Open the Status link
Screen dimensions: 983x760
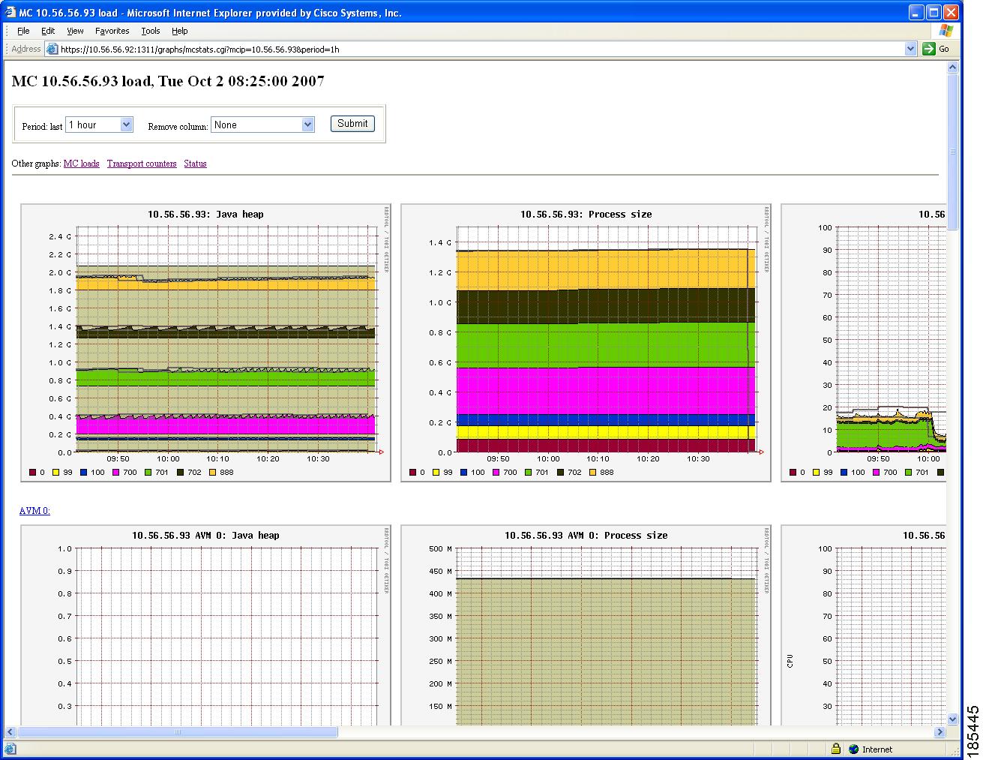[195, 164]
